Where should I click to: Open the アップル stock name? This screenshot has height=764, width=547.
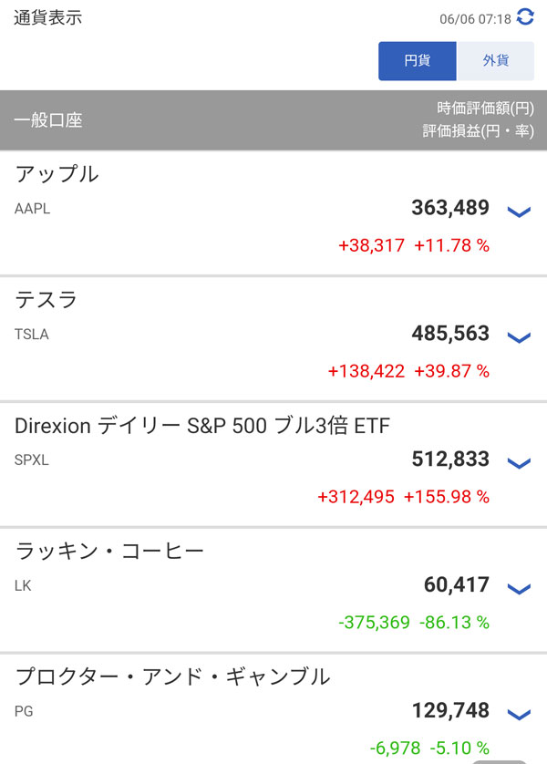[57, 174]
